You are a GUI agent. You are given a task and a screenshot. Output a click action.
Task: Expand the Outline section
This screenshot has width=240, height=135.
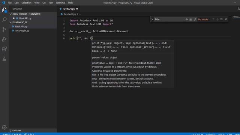11,130
